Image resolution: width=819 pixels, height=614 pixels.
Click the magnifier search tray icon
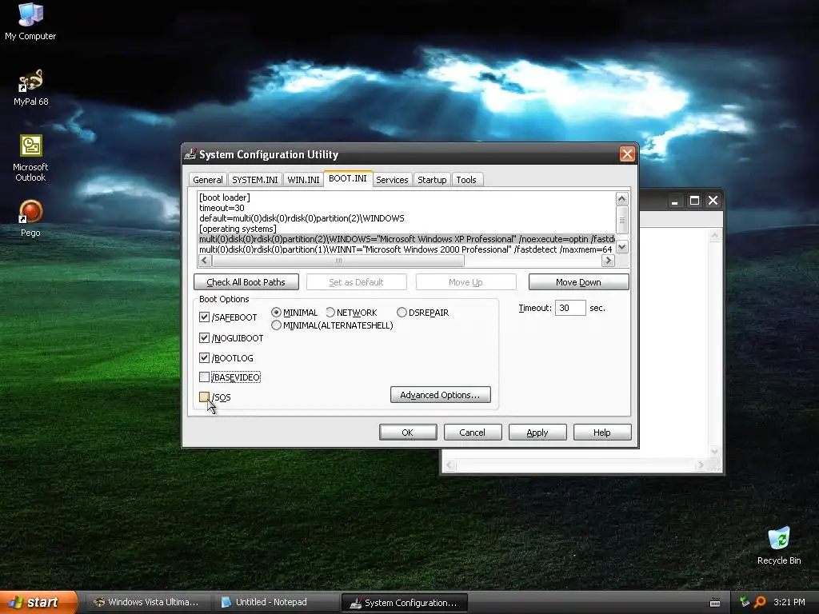(760, 602)
